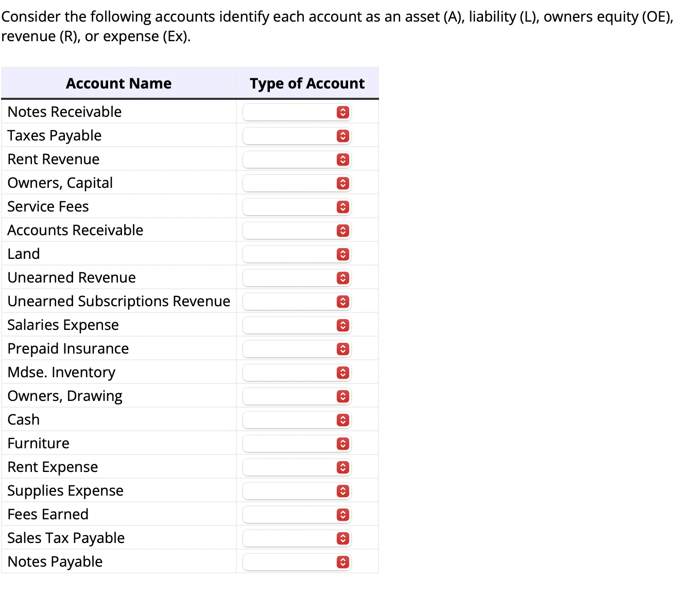Open the Type of Account dropdown for Owners, Capital
The image size is (688, 596).
(x=343, y=183)
